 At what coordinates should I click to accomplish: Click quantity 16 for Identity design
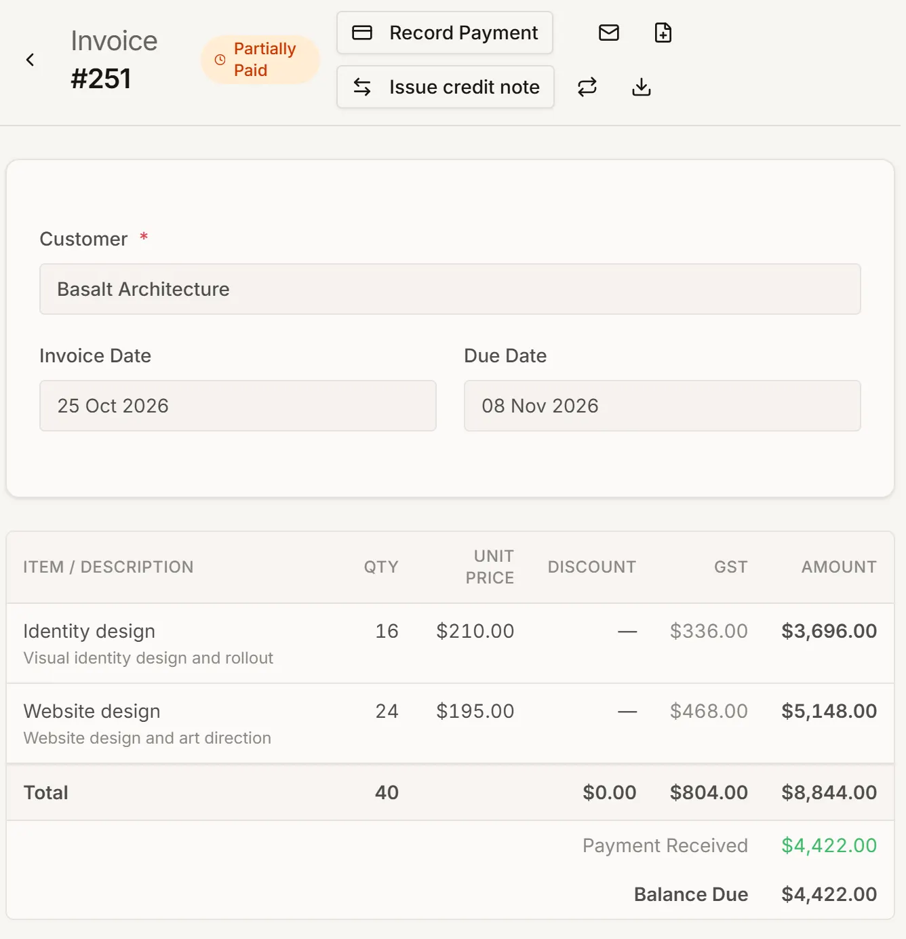387,631
